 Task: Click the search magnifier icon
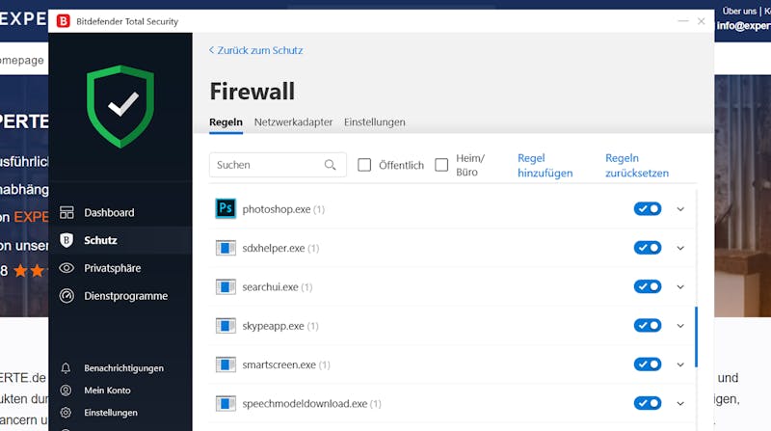(x=330, y=165)
